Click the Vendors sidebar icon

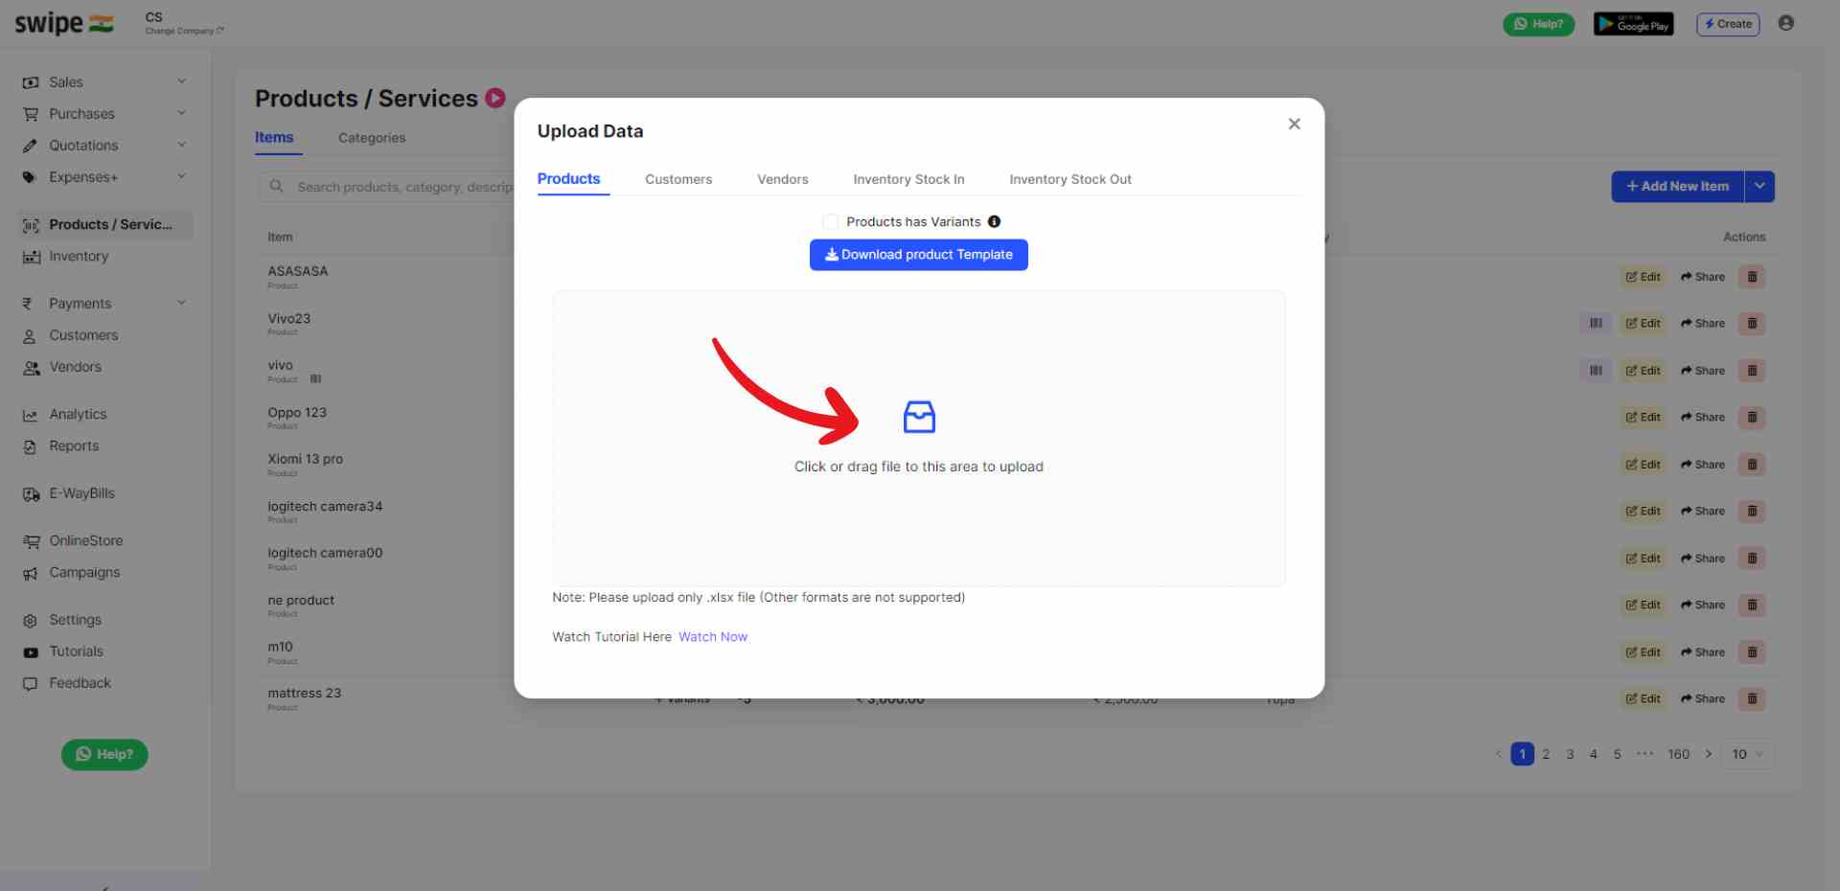click(31, 368)
